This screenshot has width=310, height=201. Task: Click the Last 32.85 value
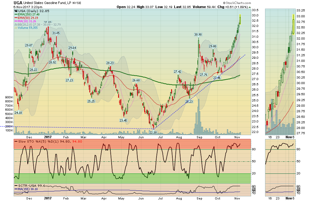click(183, 7)
